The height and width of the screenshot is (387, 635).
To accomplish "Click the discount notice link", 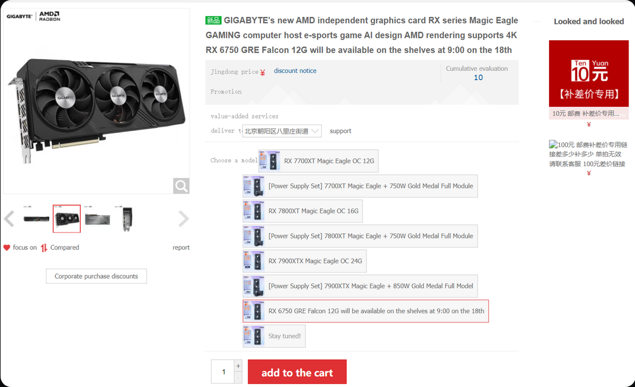I will click(x=295, y=71).
